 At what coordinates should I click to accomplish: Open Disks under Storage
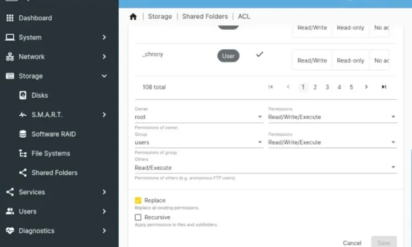(40, 96)
